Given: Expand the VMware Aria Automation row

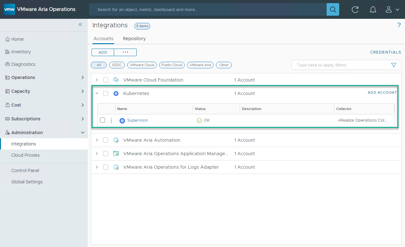Looking at the screenshot, I should tap(97, 140).
